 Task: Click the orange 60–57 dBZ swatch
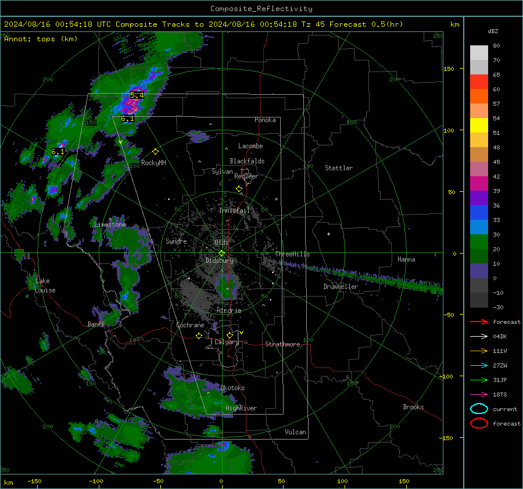[x=479, y=97]
